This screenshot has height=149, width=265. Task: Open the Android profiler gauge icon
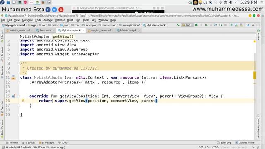(216, 25)
